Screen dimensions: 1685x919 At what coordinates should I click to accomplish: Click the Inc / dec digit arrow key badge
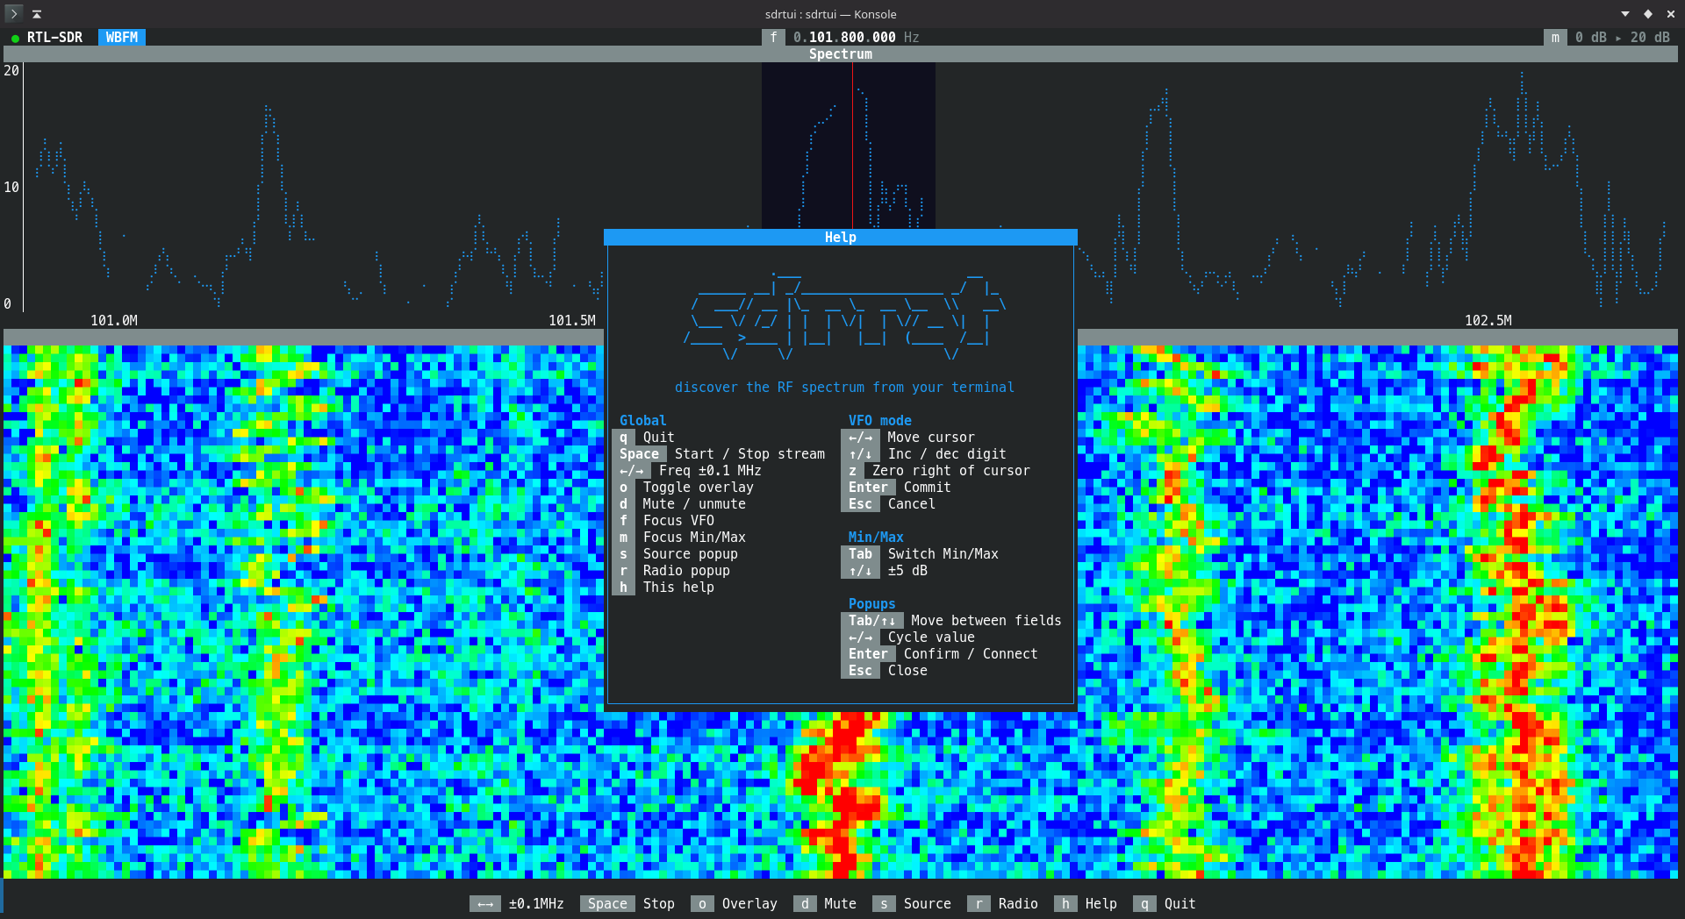point(860,453)
